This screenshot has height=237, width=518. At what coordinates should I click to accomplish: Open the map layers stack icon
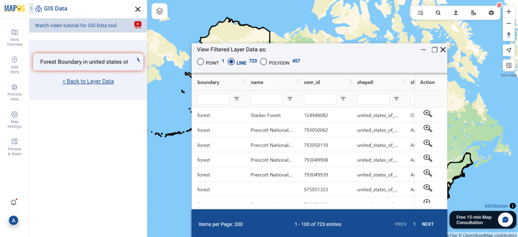coord(159,12)
